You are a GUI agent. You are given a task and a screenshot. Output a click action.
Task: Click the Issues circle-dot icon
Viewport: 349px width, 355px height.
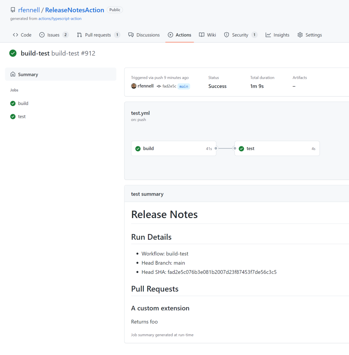coord(42,35)
